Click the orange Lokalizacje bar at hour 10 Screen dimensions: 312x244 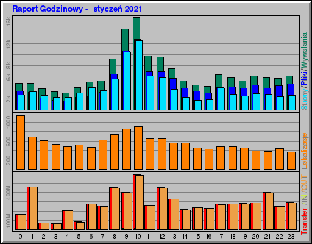138,148
